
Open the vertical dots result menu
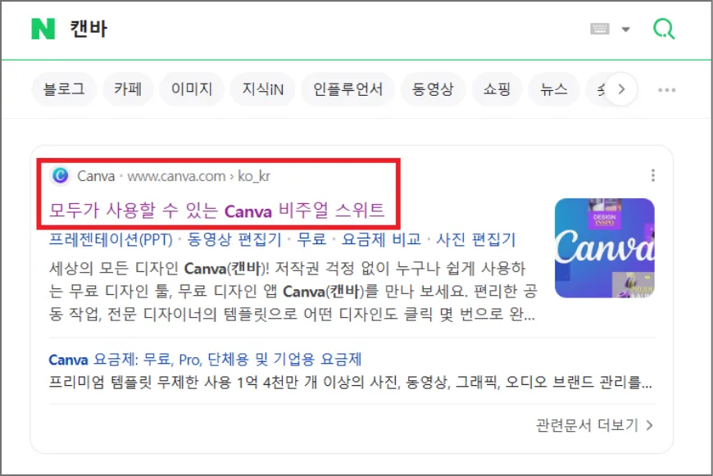point(653,175)
